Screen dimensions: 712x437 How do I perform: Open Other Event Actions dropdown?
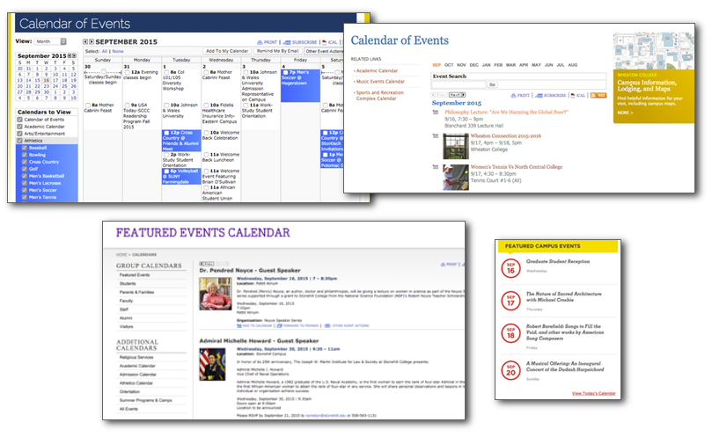tap(324, 51)
